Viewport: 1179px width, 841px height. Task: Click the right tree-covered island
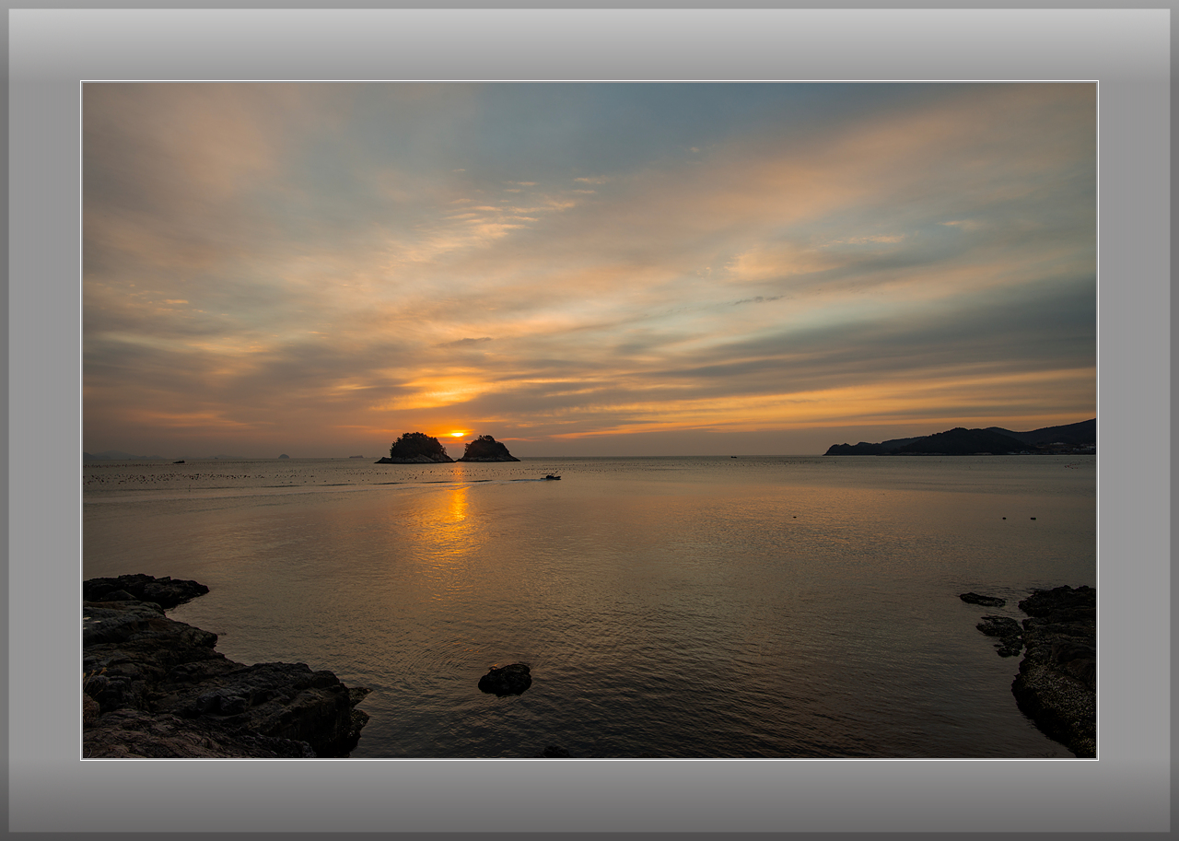[488, 450]
